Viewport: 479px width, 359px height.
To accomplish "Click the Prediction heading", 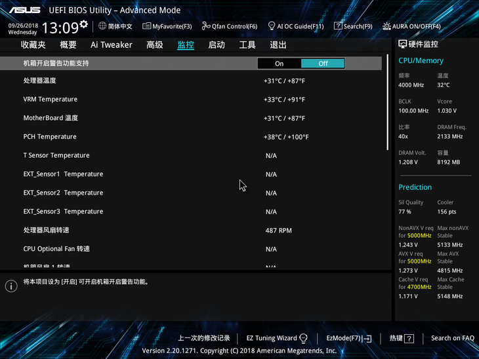I will point(415,187).
